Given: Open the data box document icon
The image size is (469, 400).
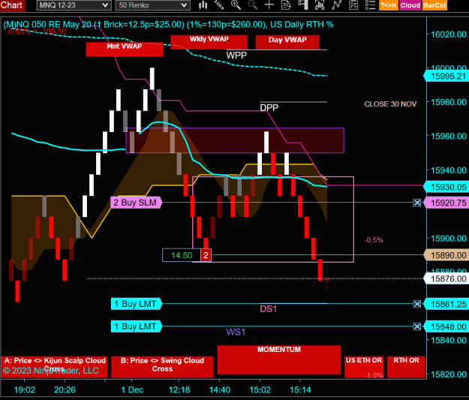Looking at the screenshot, I should click(286, 5).
